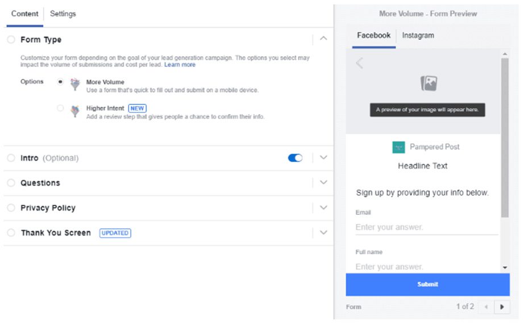Expand the Questions section
524x323 pixels.
tap(323, 183)
